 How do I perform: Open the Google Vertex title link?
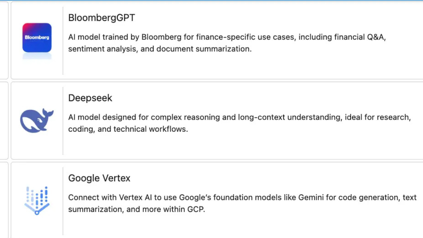tap(99, 178)
